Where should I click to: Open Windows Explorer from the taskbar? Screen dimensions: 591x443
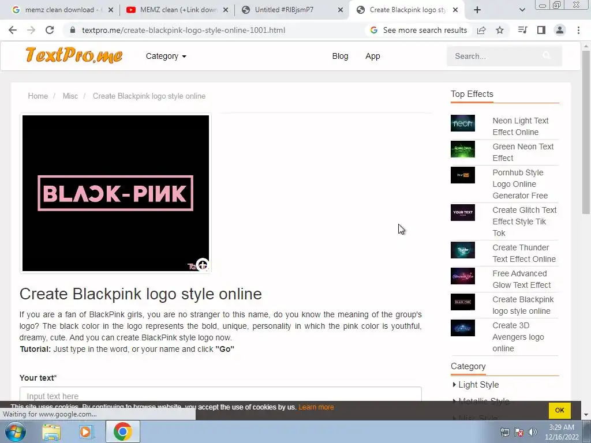pyautogui.click(x=51, y=431)
